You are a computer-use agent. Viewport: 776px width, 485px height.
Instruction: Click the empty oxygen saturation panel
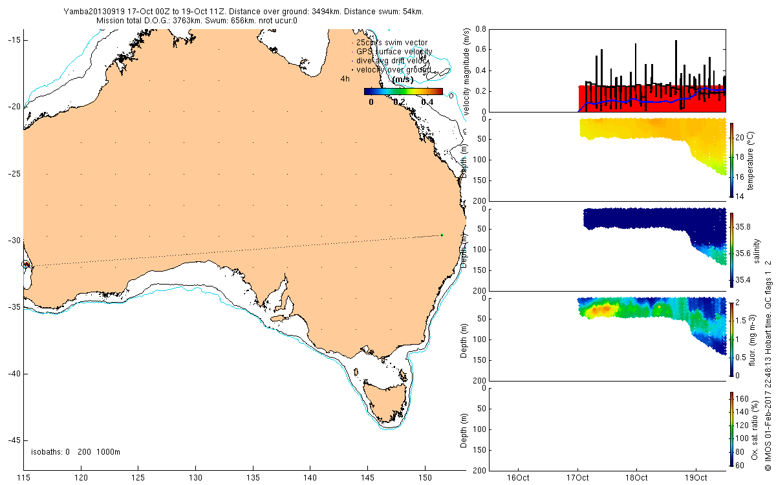point(607,429)
